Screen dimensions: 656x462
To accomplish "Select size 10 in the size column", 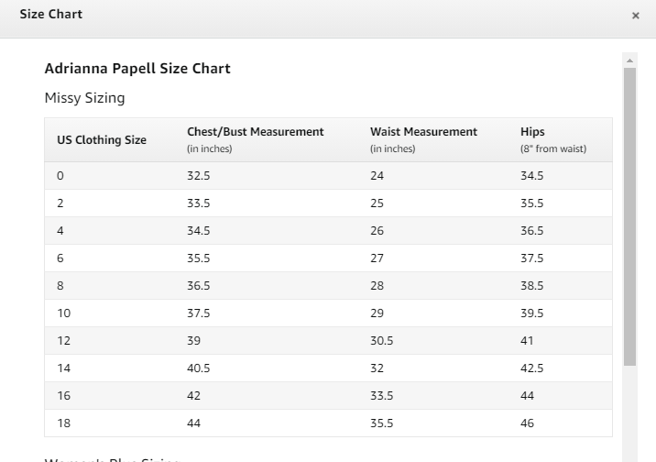I will pyautogui.click(x=63, y=313).
